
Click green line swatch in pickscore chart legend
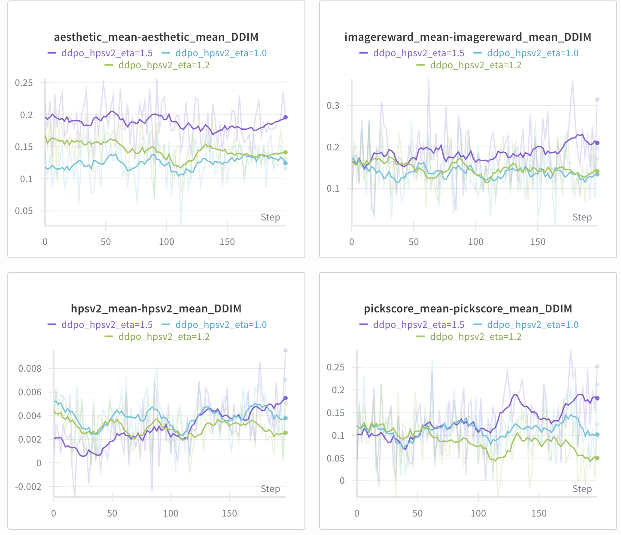[421, 336]
